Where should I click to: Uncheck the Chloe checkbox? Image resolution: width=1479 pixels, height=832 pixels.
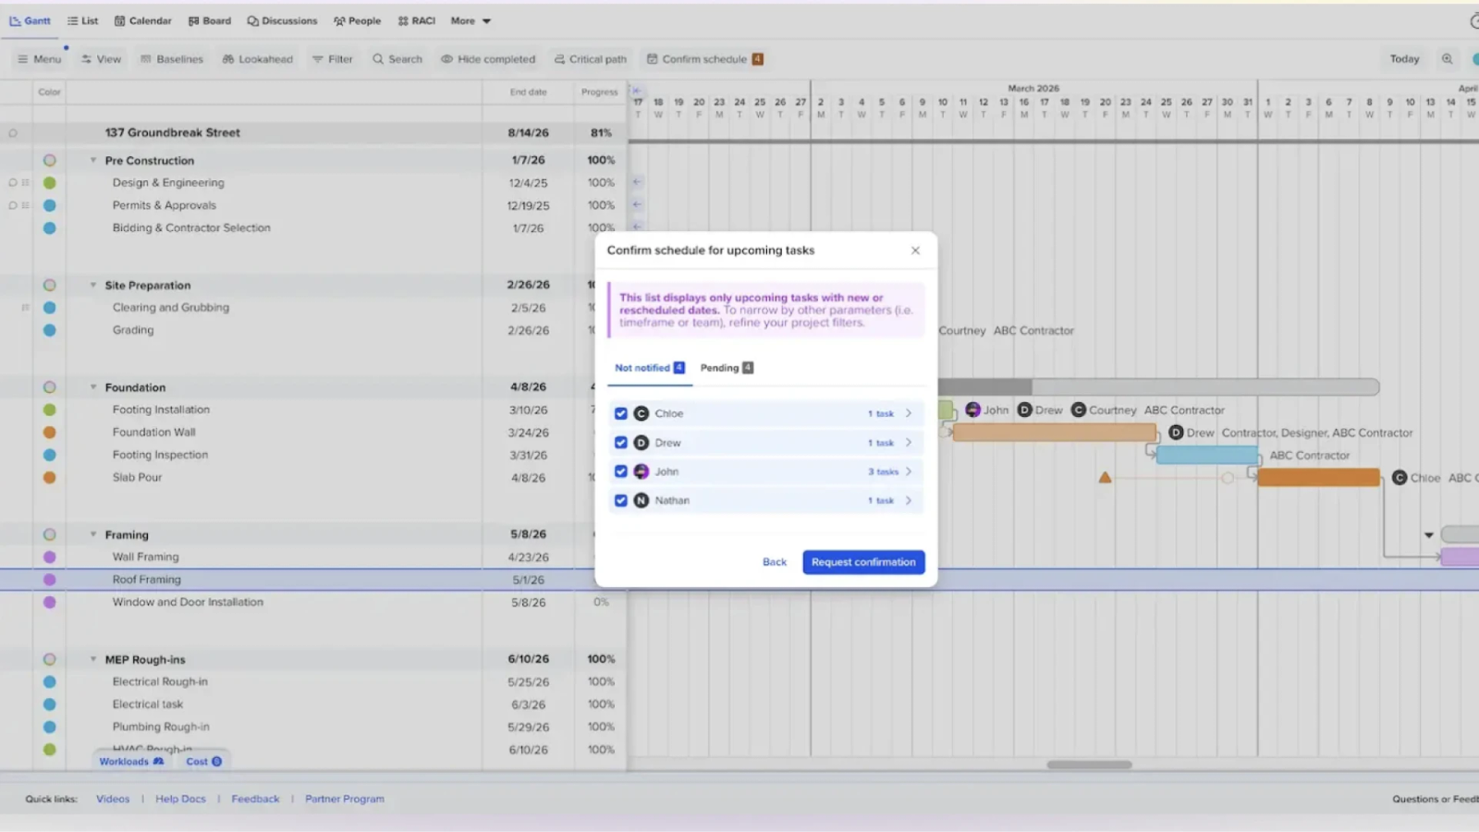pos(621,414)
